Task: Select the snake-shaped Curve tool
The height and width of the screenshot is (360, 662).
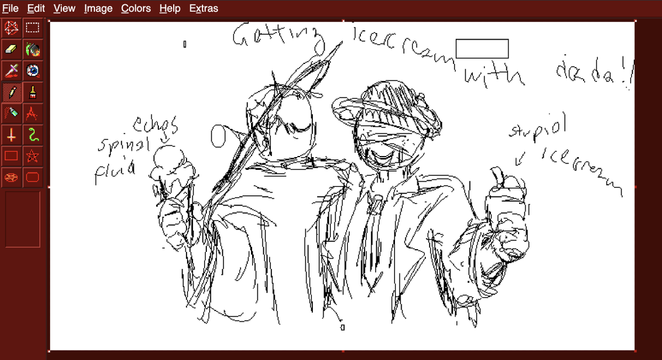Action: pyautogui.click(x=32, y=135)
